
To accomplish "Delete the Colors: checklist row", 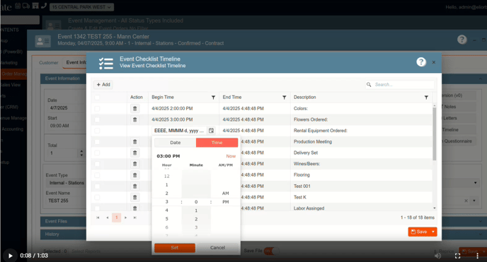I will pos(134,108).
